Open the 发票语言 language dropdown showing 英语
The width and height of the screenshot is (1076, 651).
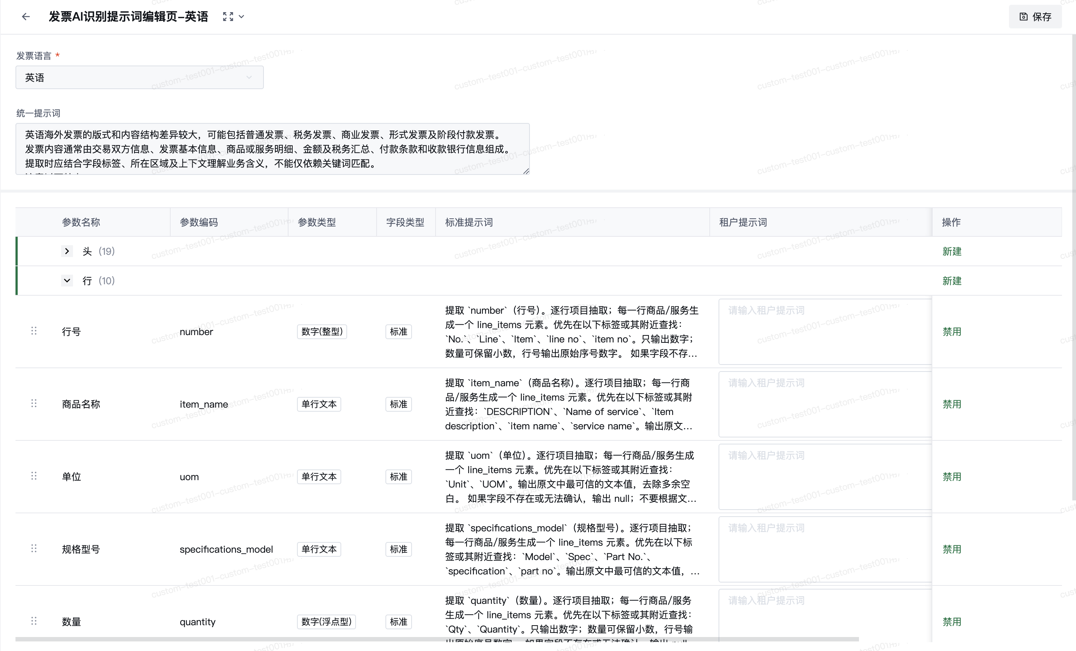139,77
